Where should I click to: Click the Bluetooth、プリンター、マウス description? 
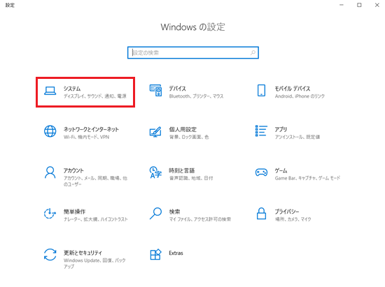[x=196, y=96]
